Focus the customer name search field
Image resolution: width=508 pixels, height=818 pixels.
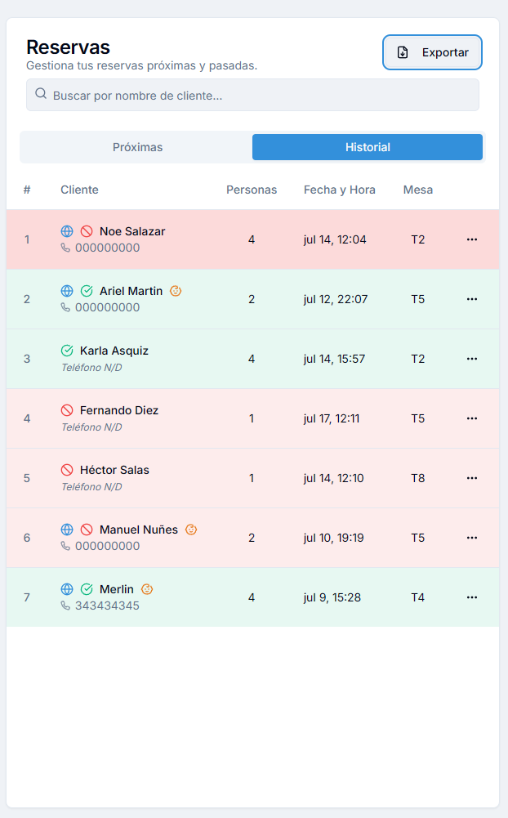click(x=261, y=96)
